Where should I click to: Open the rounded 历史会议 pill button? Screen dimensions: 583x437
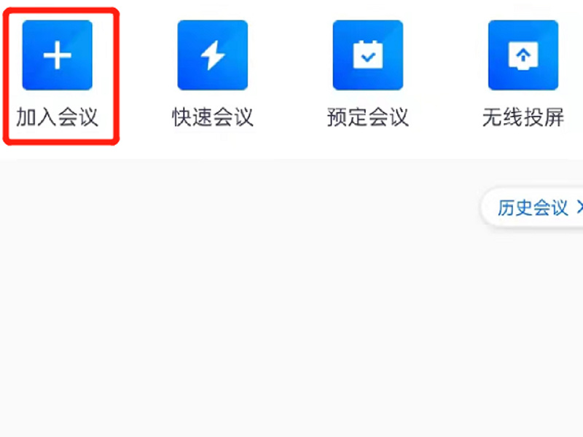coord(532,208)
